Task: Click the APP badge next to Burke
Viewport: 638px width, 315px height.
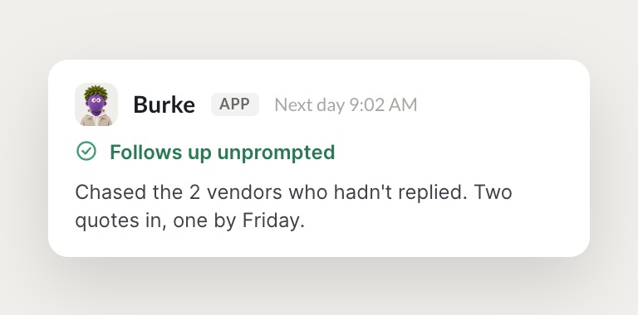Action: [235, 104]
